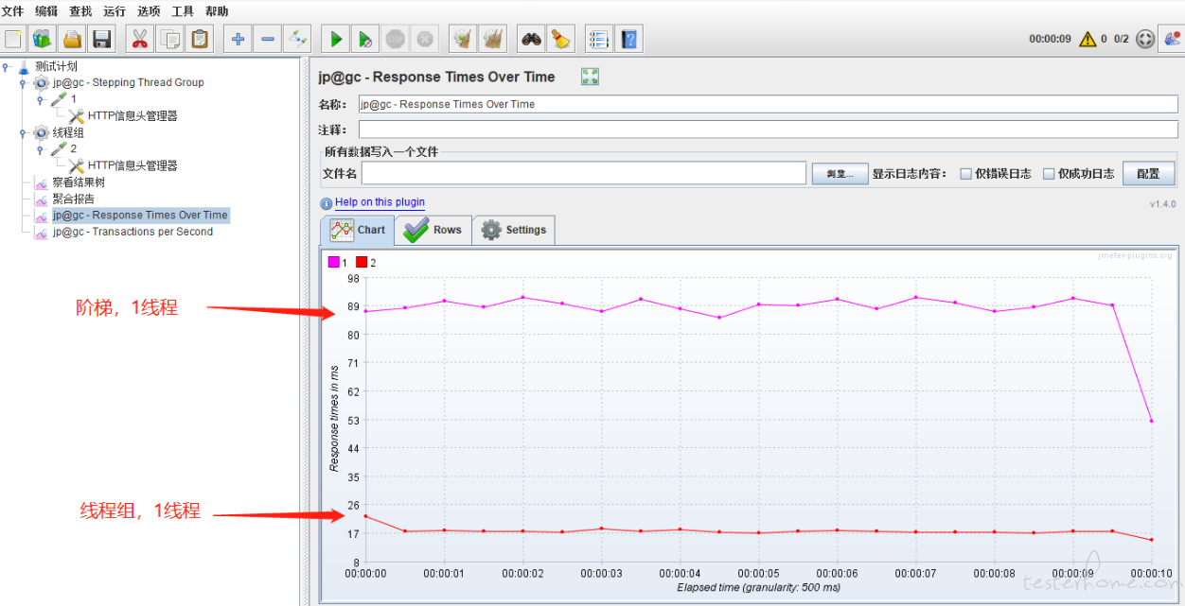1185x606 pixels.
Task: Collapse the 线程组 tree node
Action: click(23, 133)
